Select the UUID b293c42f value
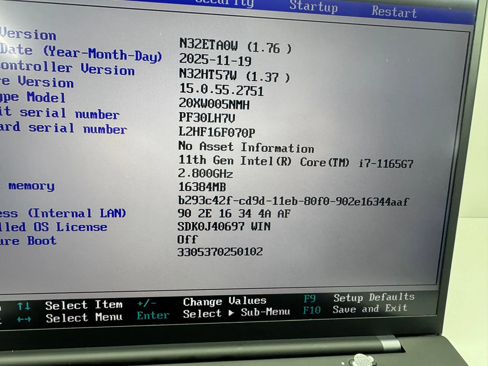Screen dimensions: 488x366 tap(294, 201)
